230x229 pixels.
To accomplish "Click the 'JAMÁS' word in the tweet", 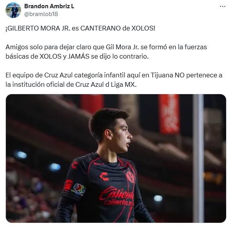I will pos(78,56).
